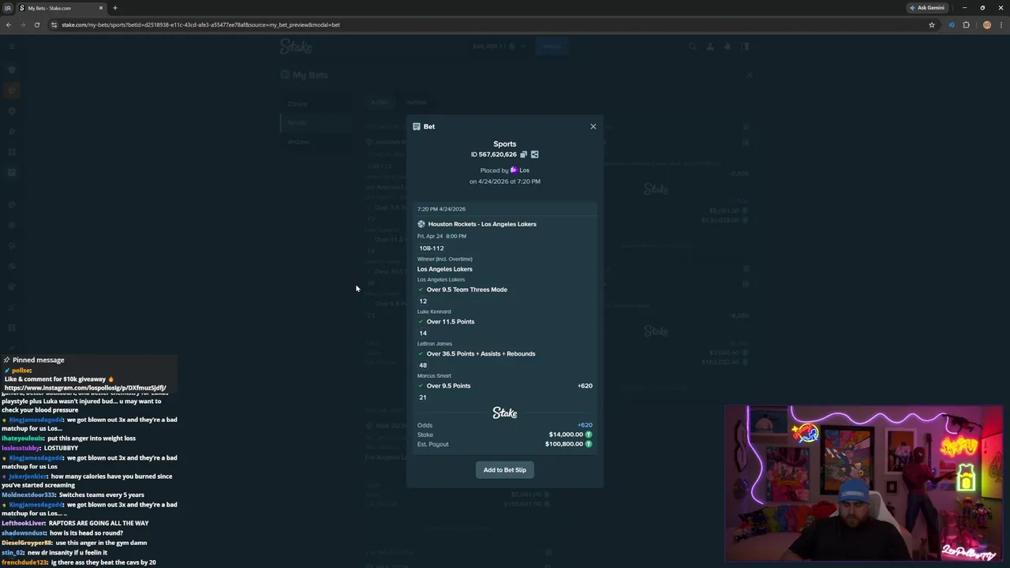Image resolution: width=1010 pixels, height=568 pixels.
Task: Bookmark this page with the star icon
Action: pos(932,24)
